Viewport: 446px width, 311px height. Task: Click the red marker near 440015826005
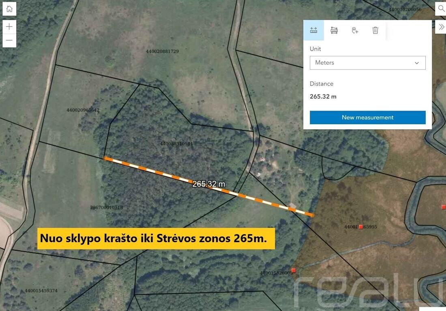pyautogui.click(x=294, y=270)
